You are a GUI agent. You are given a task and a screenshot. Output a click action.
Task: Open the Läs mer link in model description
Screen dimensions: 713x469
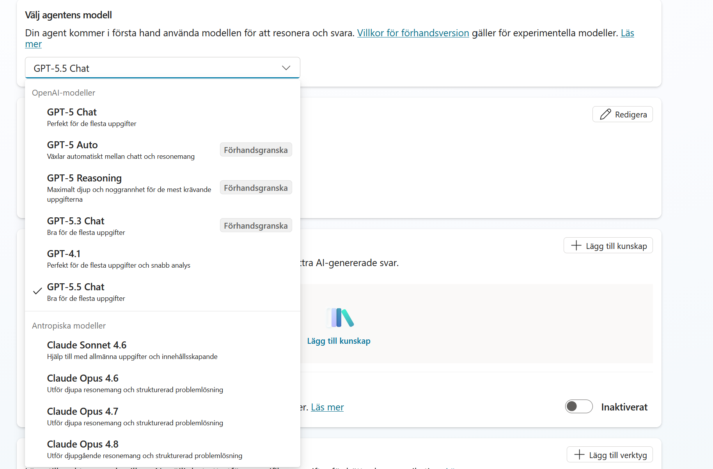628,33
